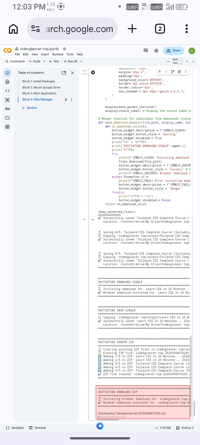Click the horizontal code scrollbar
This screenshot has width=200, height=445.
(x=109, y=215)
